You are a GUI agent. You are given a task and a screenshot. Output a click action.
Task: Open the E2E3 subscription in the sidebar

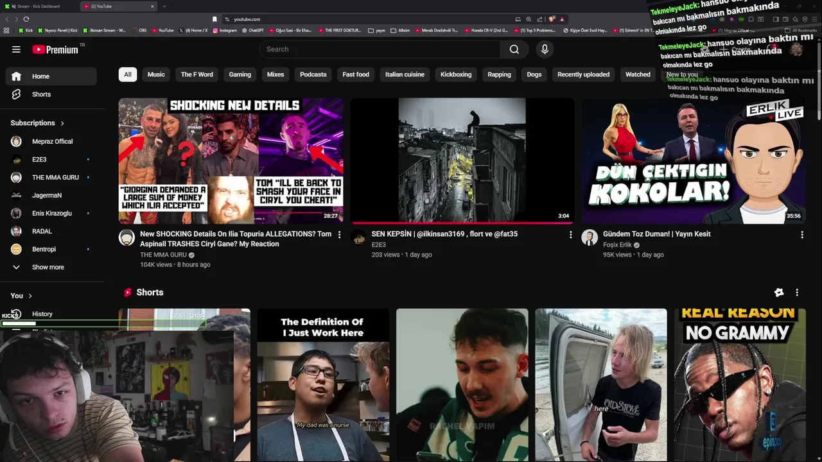[x=51, y=159]
